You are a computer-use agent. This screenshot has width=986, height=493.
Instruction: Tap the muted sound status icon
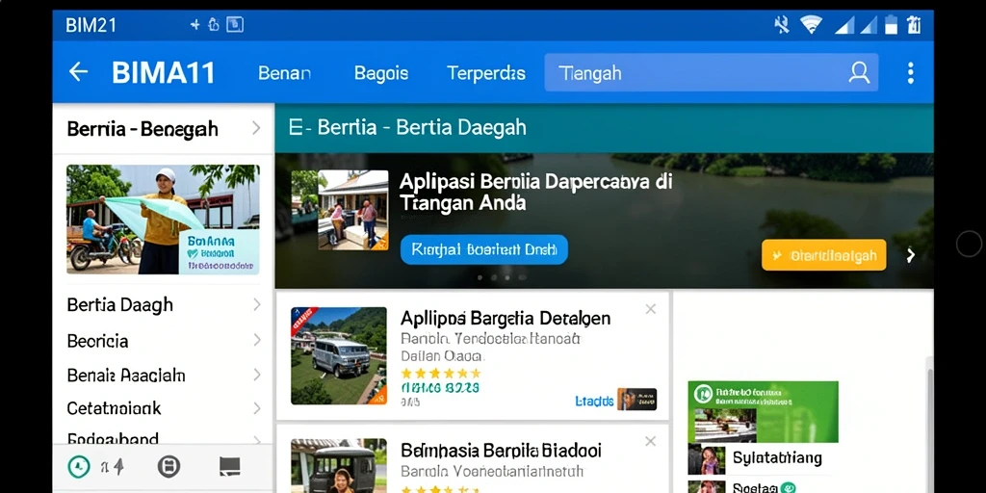point(782,25)
